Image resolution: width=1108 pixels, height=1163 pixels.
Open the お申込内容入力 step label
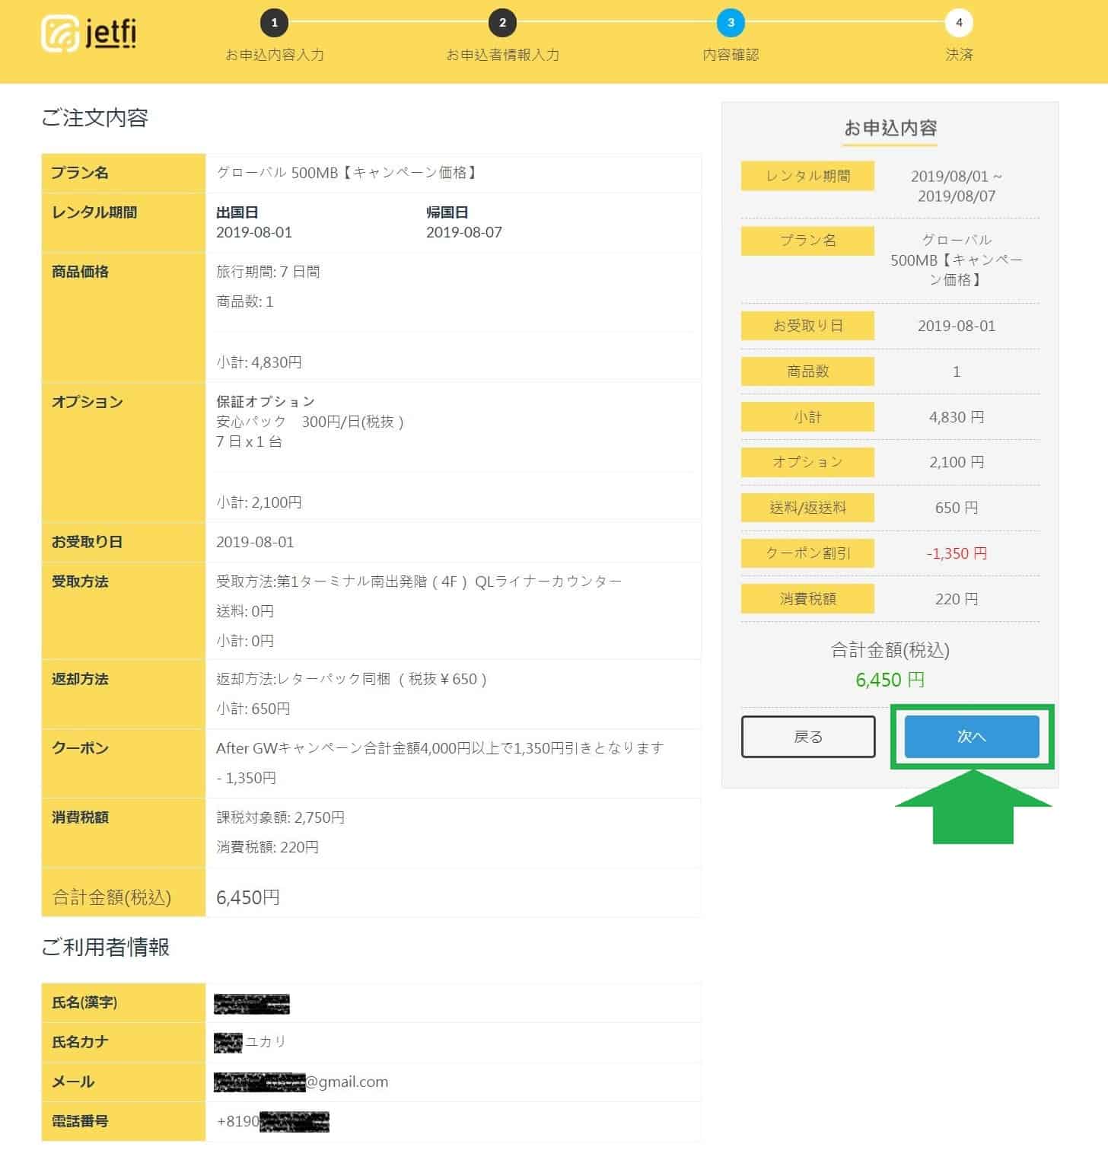pyautogui.click(x=274, y=55)
